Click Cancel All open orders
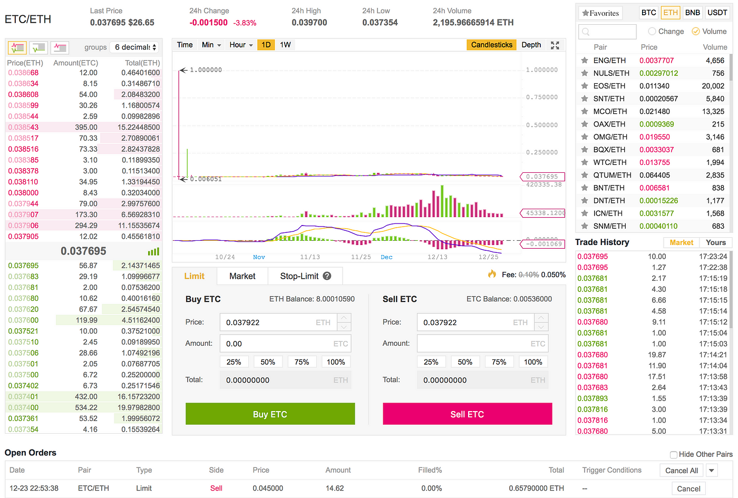 point(682,471)
